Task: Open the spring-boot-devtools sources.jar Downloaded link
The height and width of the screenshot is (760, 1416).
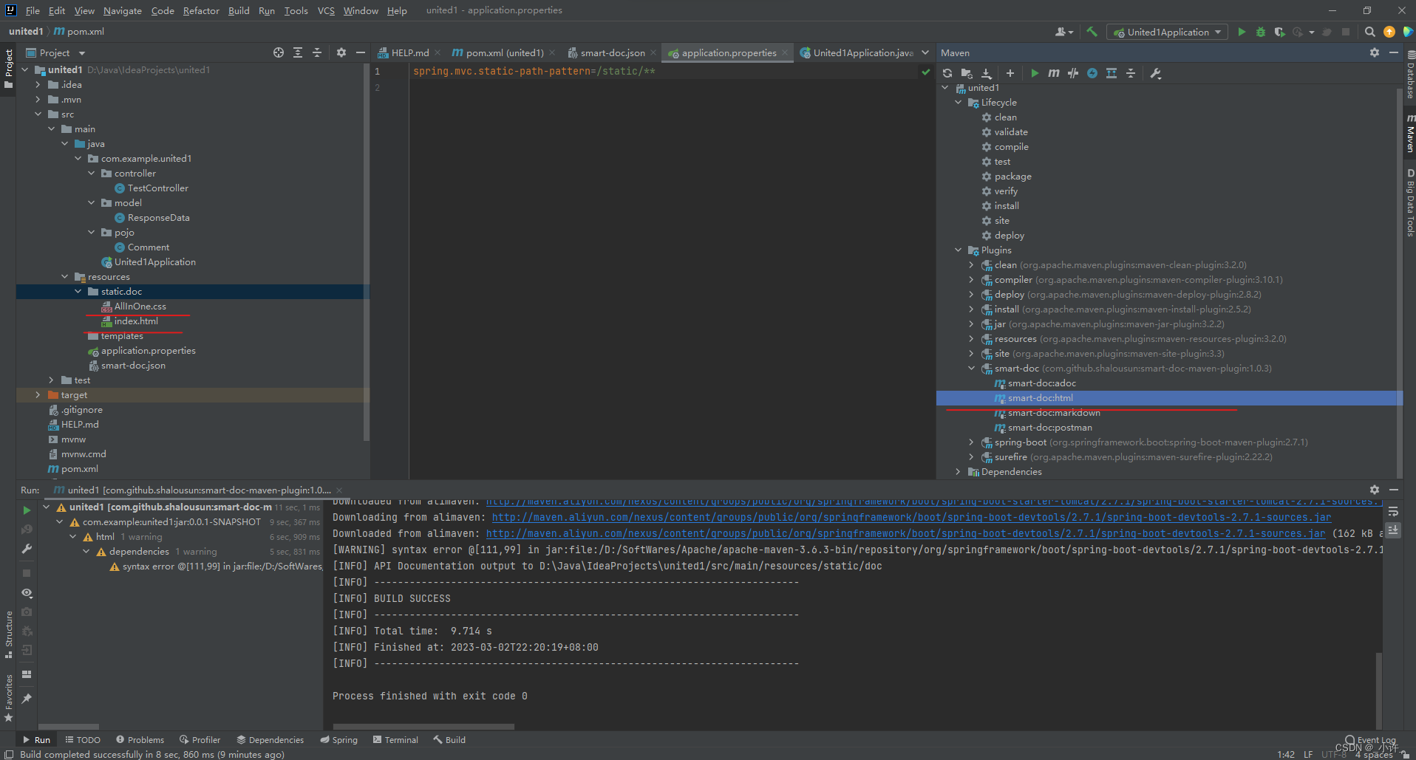Action: point(905,533)
